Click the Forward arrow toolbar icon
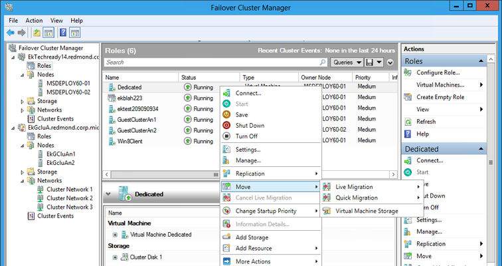Image resolution: width=502 pixels, height=266 pixels. 21,33
